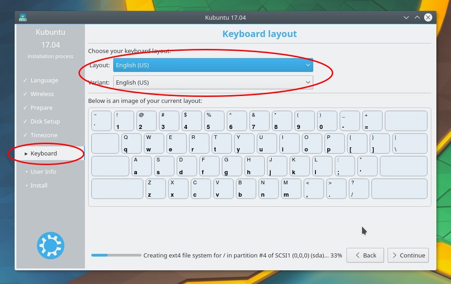Open the Layout dropdown English (US)

pos(213,65)
